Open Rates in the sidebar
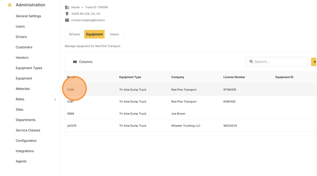This screenshot has height=176, width=317. point(20,99)
